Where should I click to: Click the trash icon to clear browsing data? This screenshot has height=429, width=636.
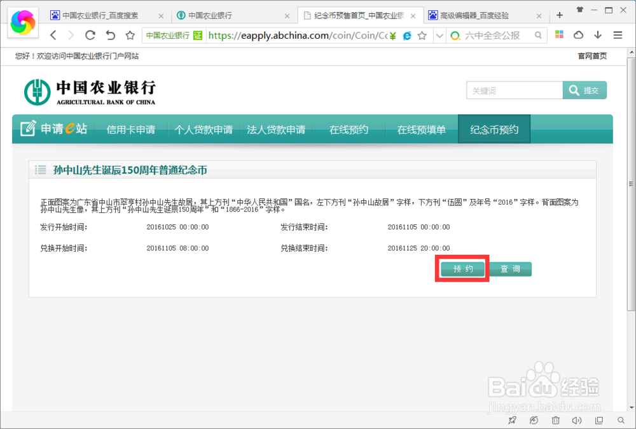click(555, 420)
